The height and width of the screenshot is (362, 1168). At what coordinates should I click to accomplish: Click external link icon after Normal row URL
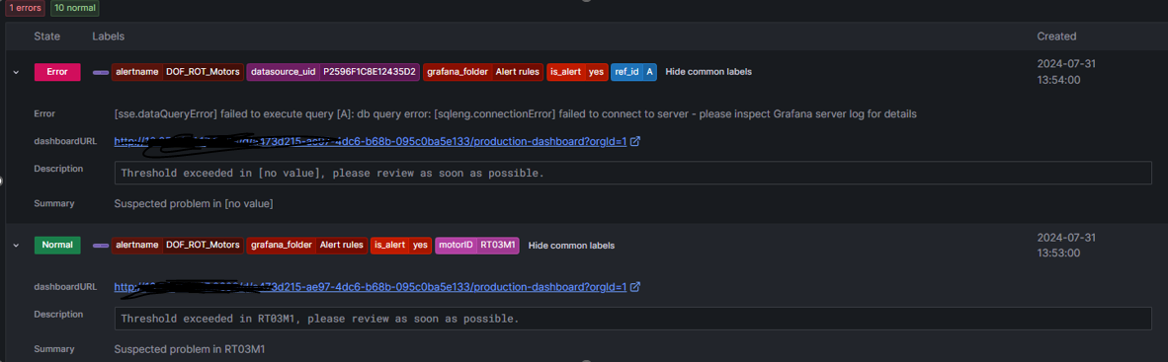(x=635, y=287)
